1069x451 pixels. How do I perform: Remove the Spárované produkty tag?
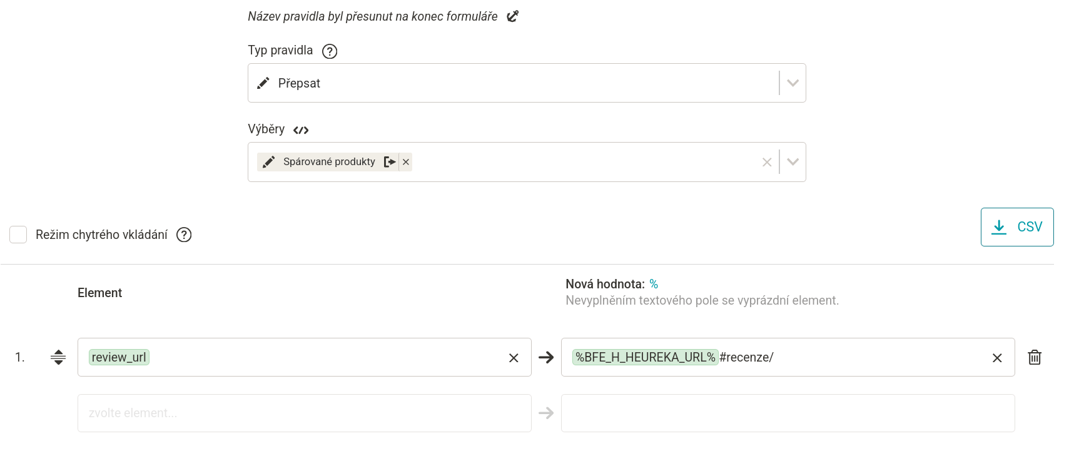[x=406, y=162]
